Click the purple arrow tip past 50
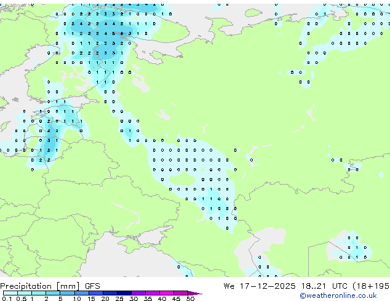Screen dimensions: 390x301 (x=195, y=293)
